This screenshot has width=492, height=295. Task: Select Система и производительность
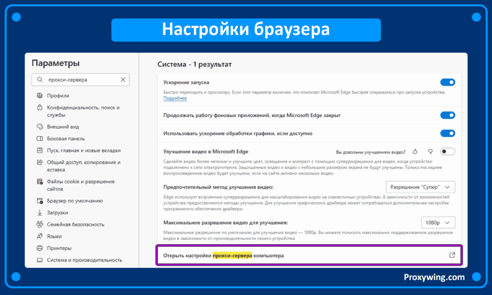[85, 260]
